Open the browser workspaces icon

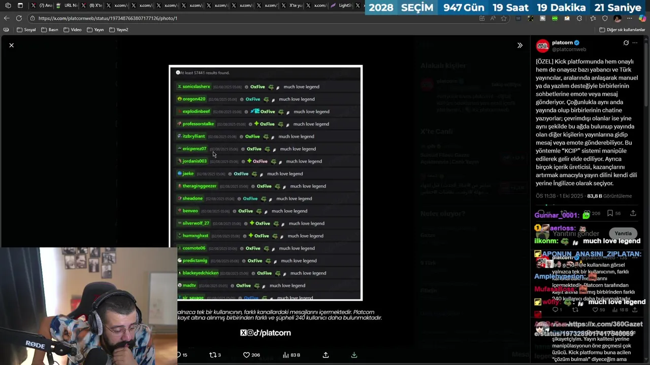pos(8,6)
